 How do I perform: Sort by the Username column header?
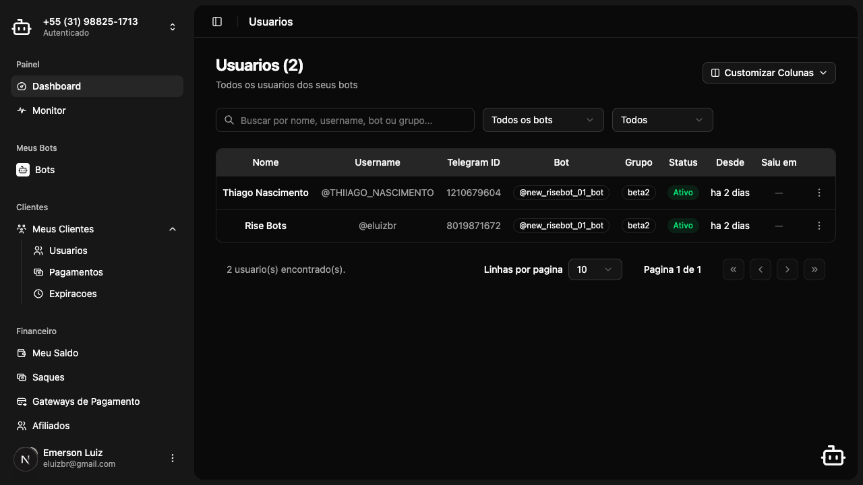[378, 162]
